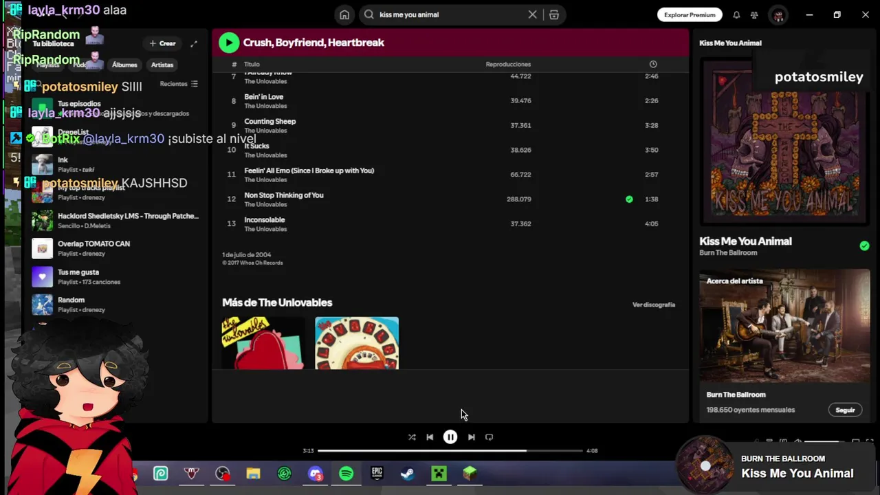Open the Acerca del artista card image
The height and width of the screenshot is (495, 880).
pos(784,326)
